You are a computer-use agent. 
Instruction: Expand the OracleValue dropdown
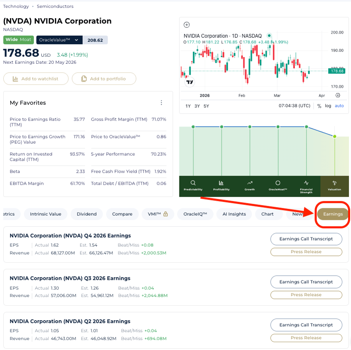[76, 40]
